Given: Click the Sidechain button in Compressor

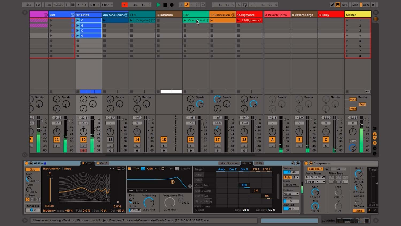Looking at the screenshot, I should pyautogui.click(x=315, y=169).
